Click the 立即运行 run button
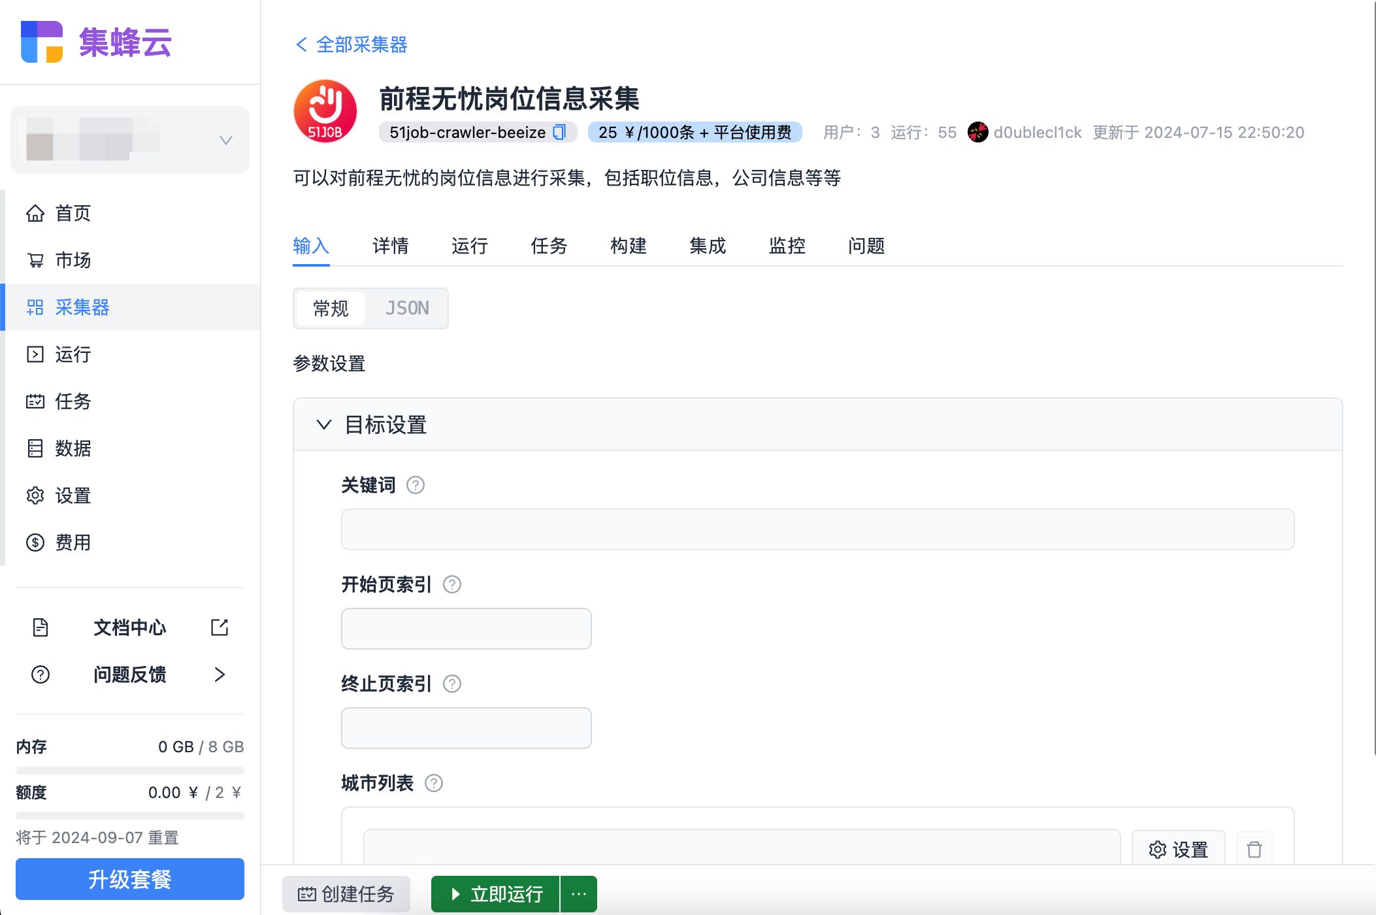 click(x=495, y=893)
